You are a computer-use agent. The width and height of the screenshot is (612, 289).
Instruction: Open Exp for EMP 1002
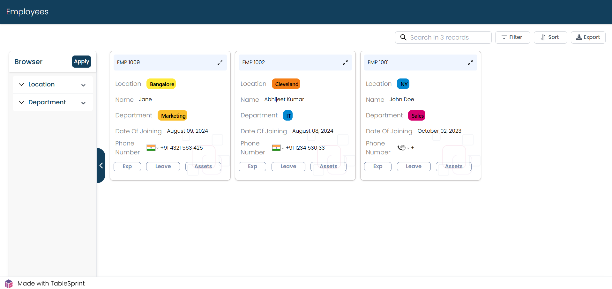pos(252,167)
